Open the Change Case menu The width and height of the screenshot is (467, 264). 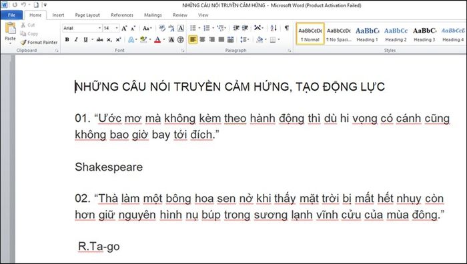pyautogui.click(x=147, y=28)
